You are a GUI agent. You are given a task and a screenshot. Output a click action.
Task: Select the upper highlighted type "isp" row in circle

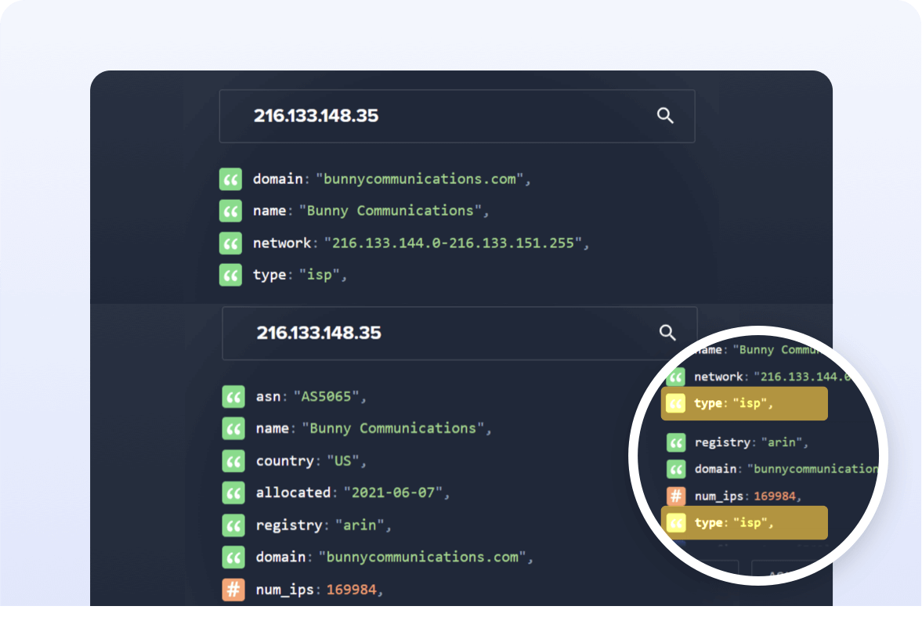pyautogui.click(x=743, y=404)
